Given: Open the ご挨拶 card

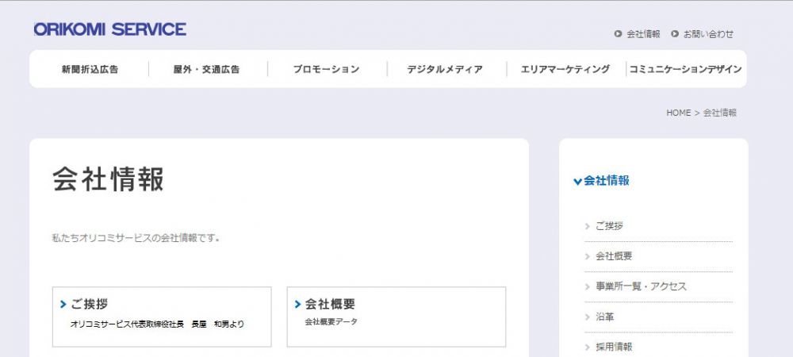Looking at the screenshot, I should pyautogui.click(x=162, y=317).
